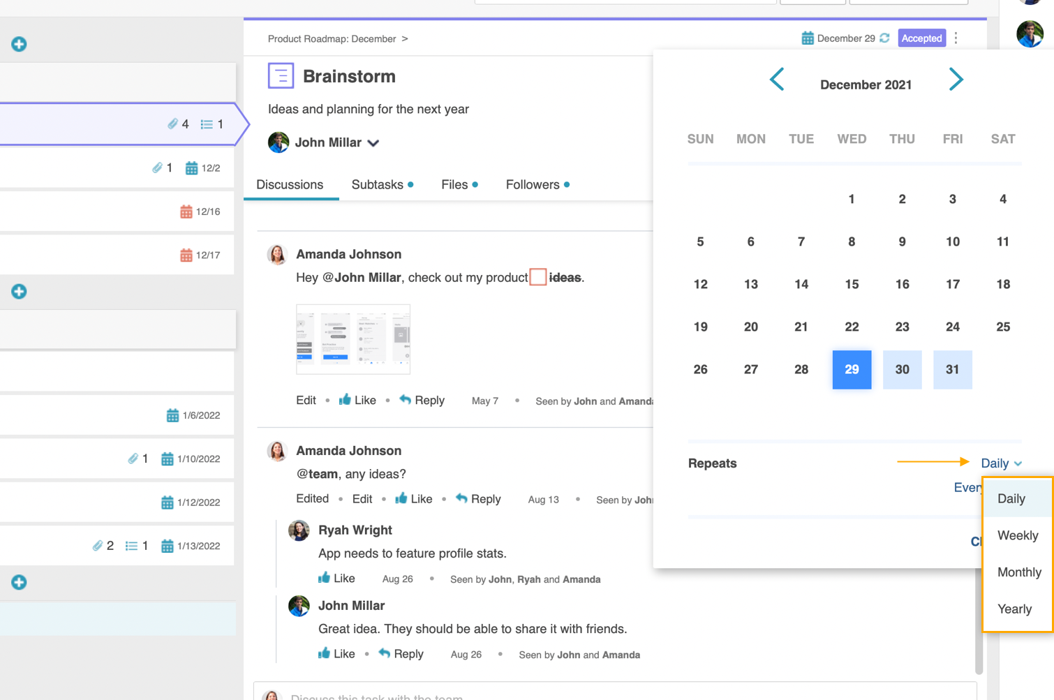This screenshot has height=700, width=1054.
Task: Toggle the Accepted status badge
Action: click(921, 38)
